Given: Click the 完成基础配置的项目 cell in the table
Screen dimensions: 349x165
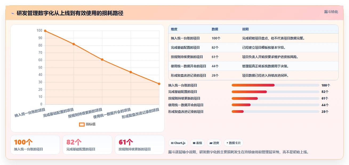Looking at the screenshot, I should click(185, 48).
